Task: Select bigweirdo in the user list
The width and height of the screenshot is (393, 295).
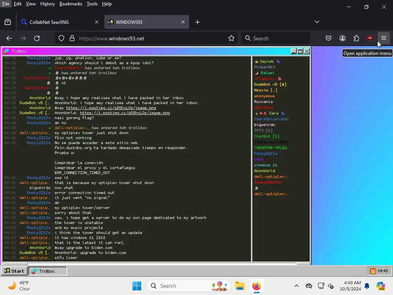Action: [264, 125]
